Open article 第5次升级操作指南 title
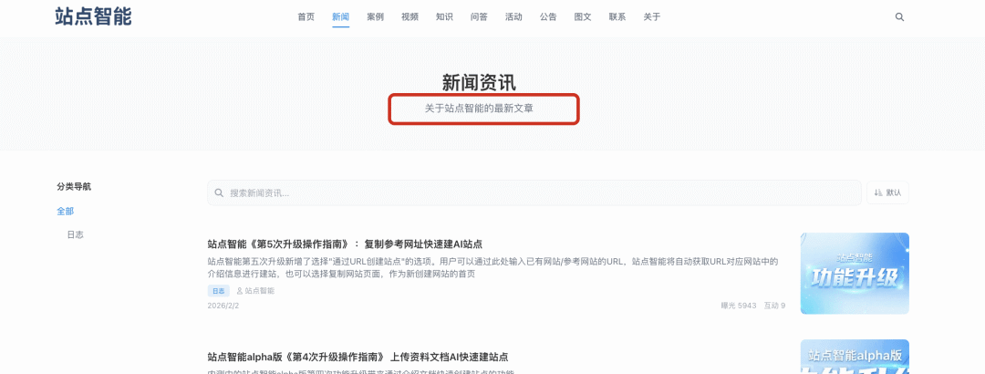This screenshot has height=374, width=985. pyautogui.click(x=345, y=244)
